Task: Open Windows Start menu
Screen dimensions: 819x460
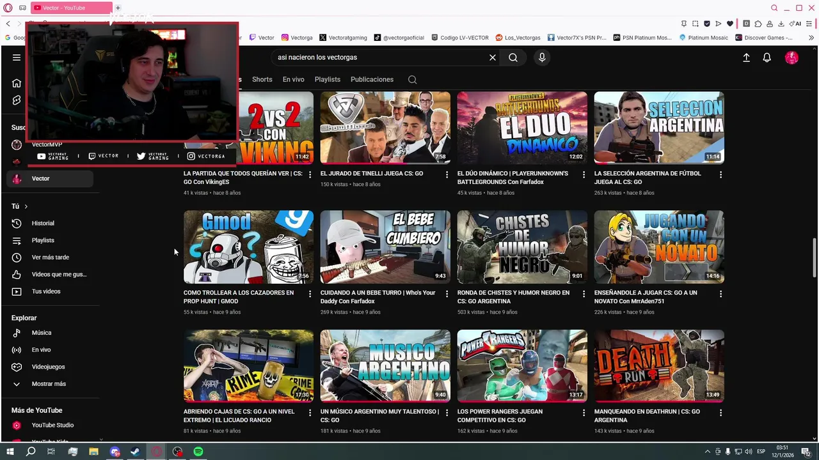Action: click(x=10, y=452)
